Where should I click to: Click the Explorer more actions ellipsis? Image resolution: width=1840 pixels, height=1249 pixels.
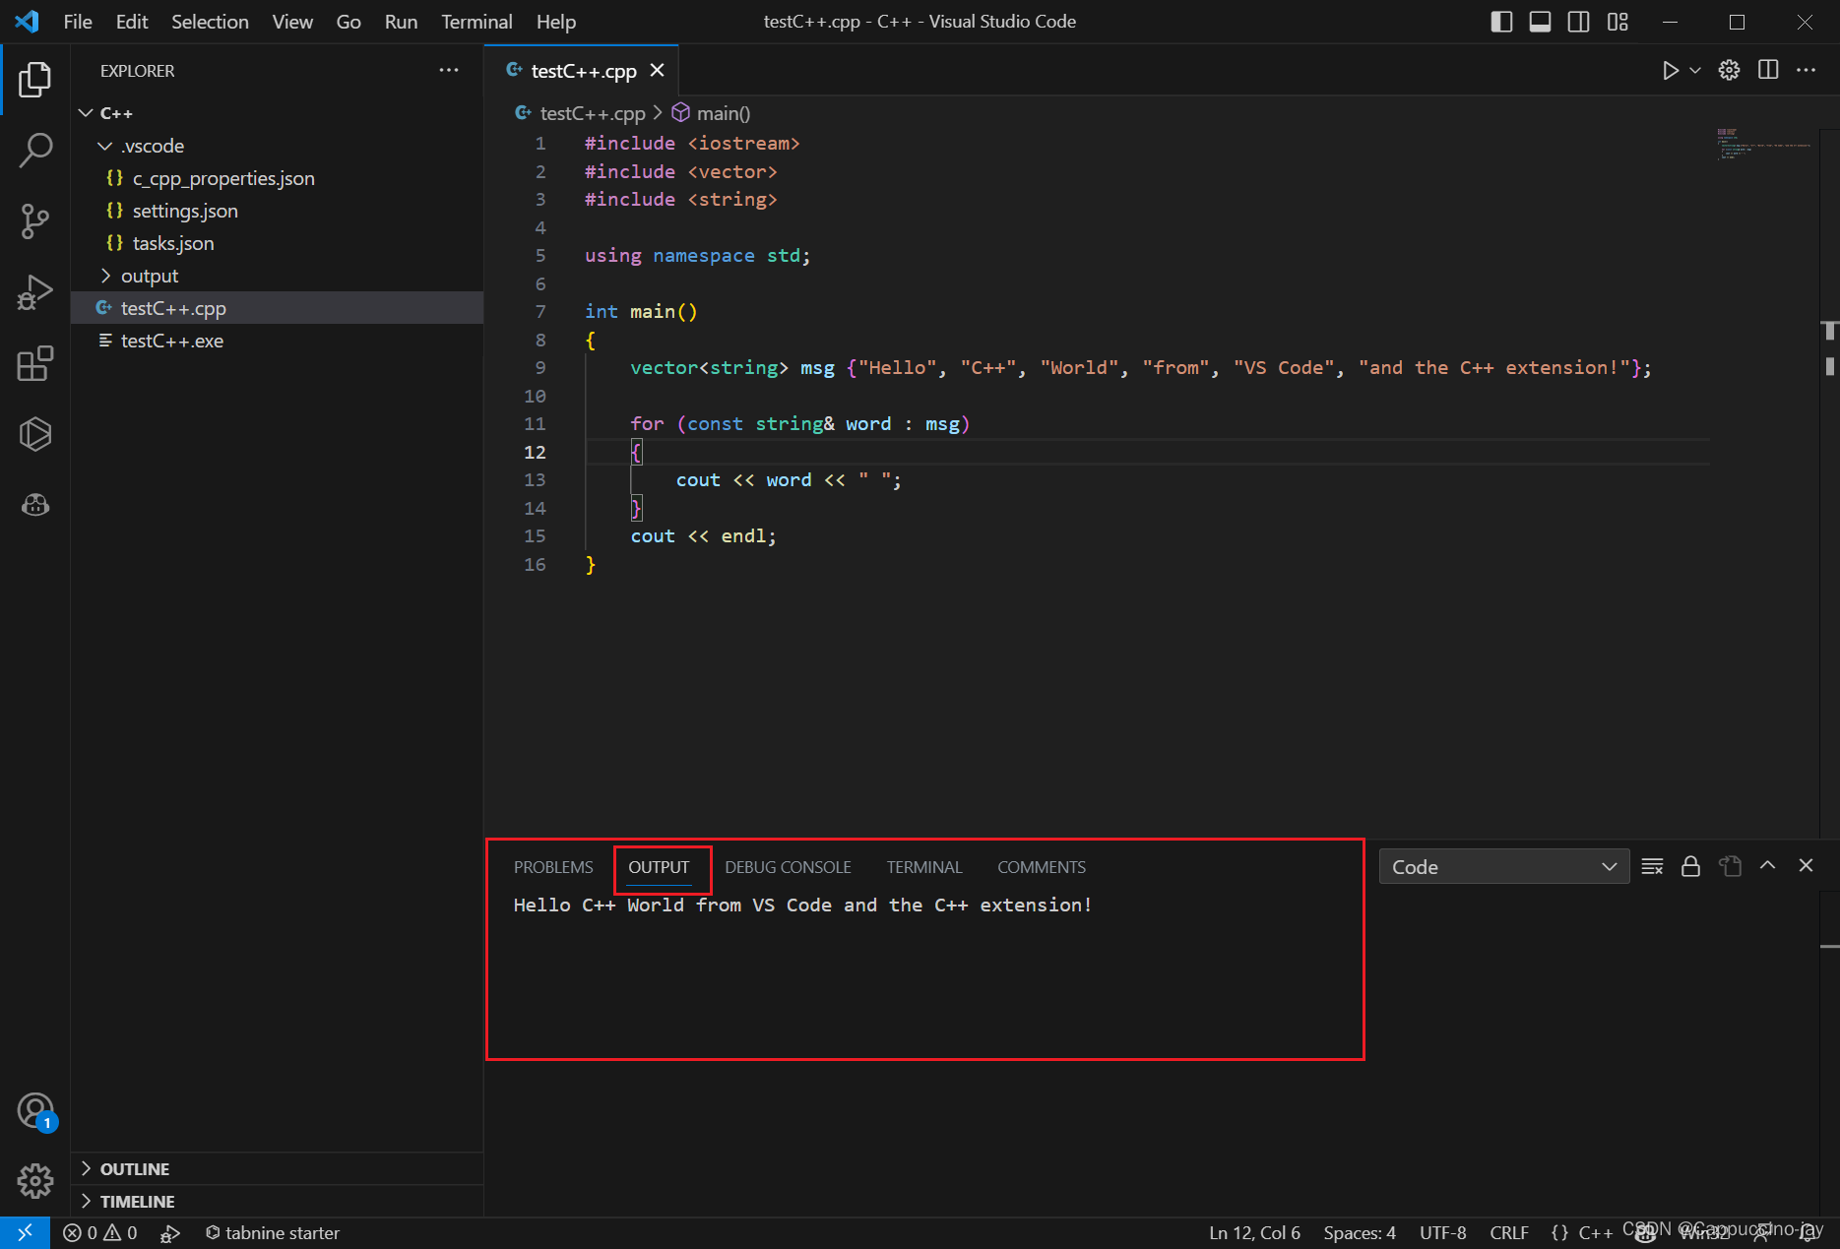pos(449,70)
